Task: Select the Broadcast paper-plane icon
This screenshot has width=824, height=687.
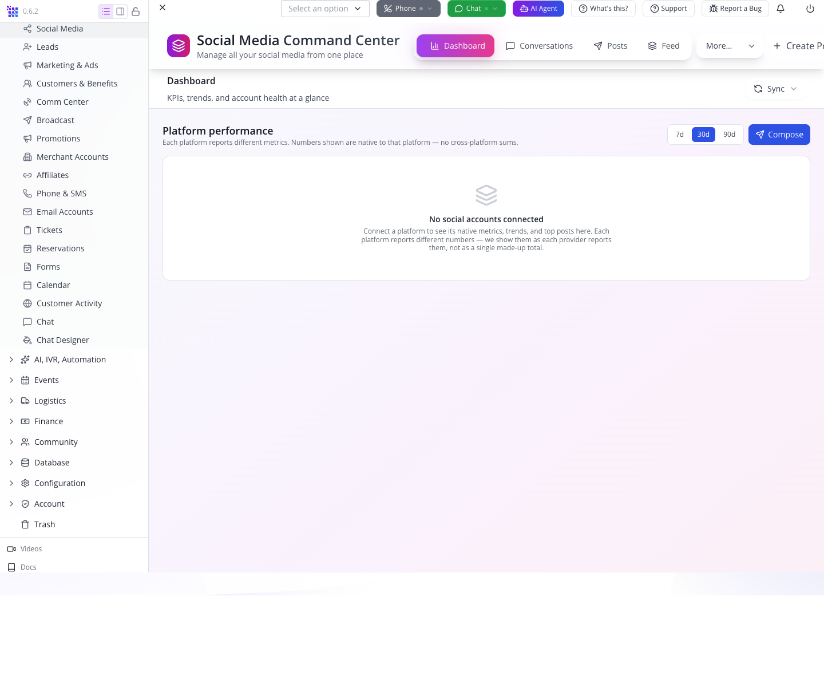Action: pos(27,120)
